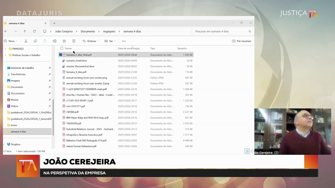Click the Copy icon in toolbar

(x=35, y=41)
